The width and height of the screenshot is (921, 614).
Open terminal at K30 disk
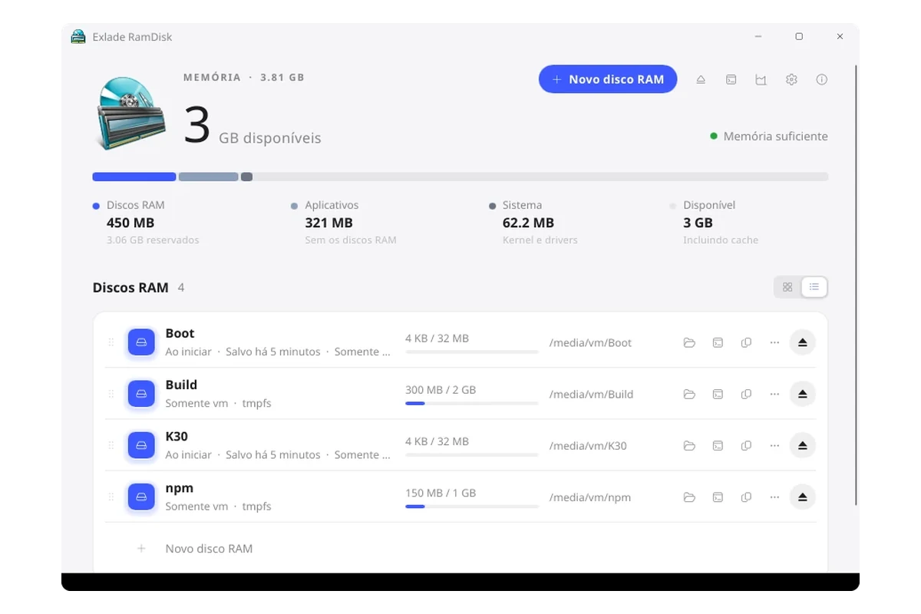pyautogui.click(x=718, y=446)
